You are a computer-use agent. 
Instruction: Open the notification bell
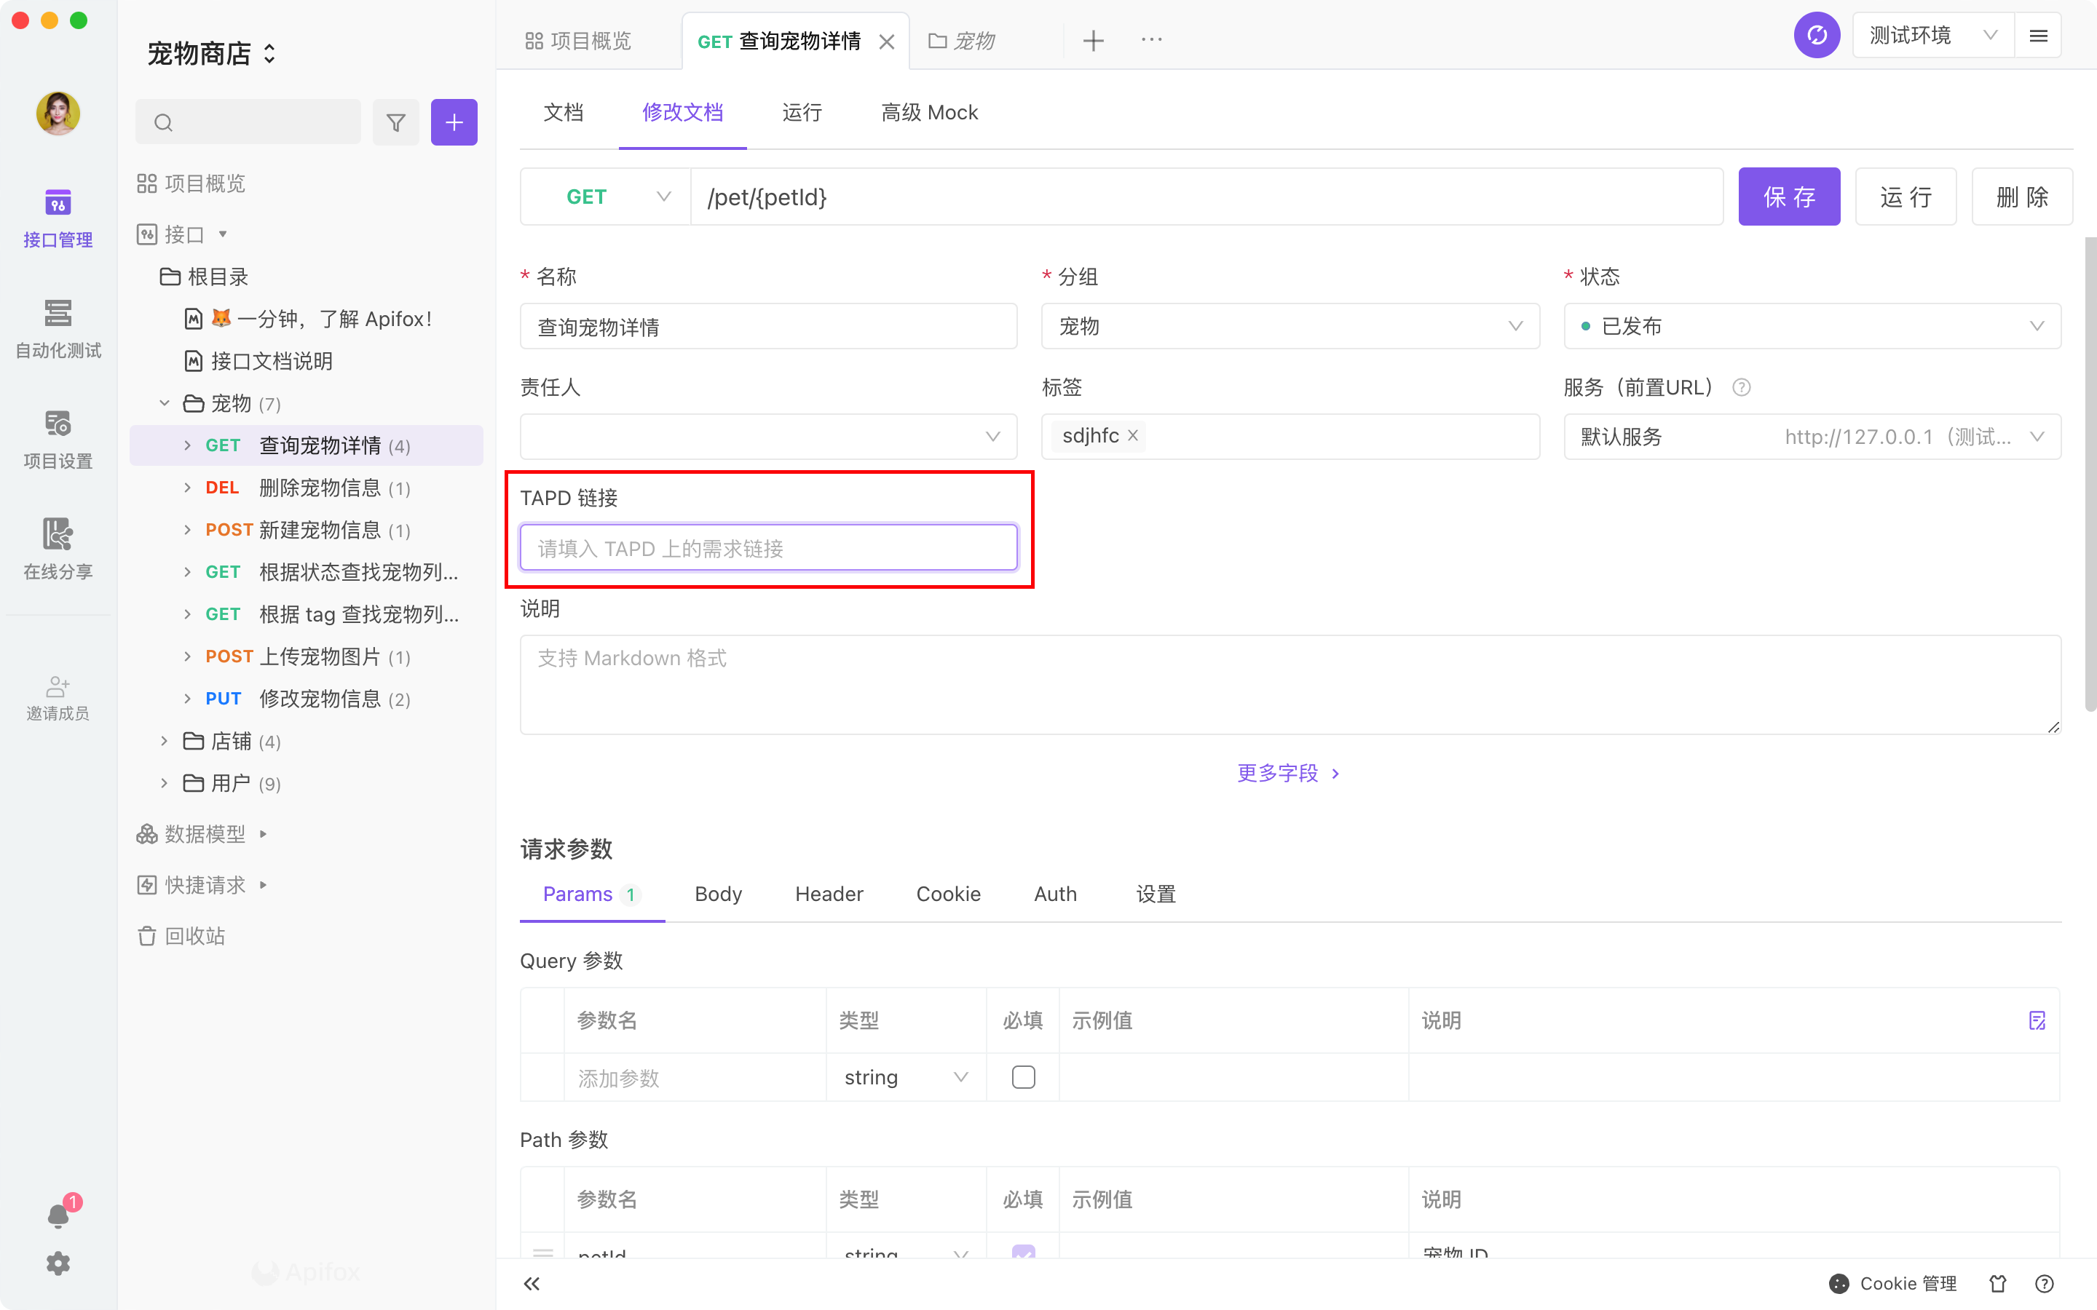(x=58, y=1215)
